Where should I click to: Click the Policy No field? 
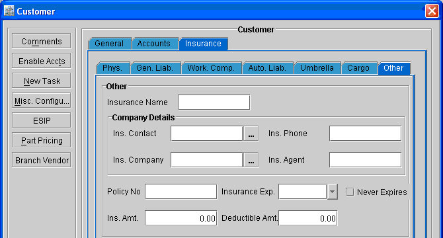coord(181,192)
